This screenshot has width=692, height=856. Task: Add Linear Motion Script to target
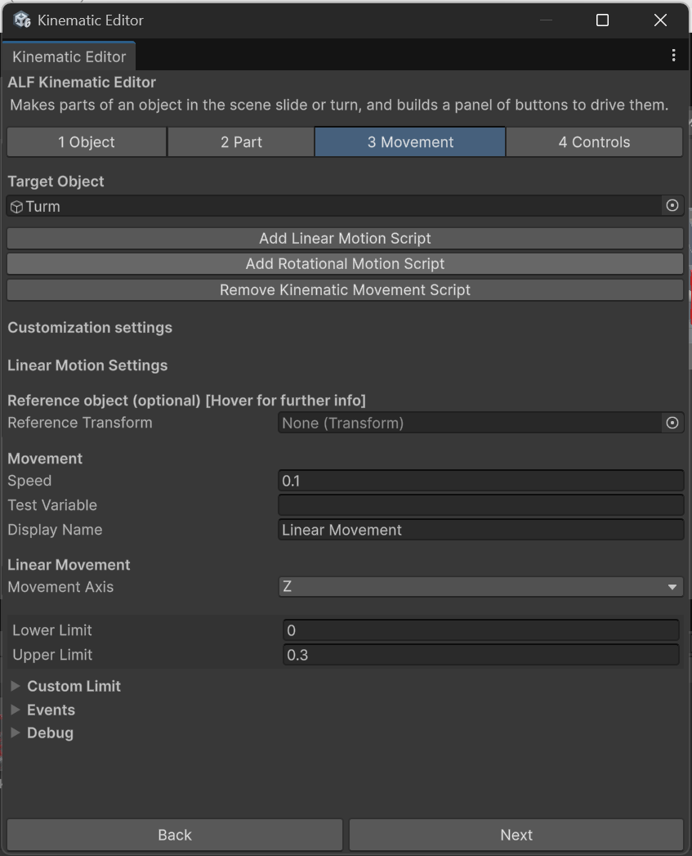point(345,239)
